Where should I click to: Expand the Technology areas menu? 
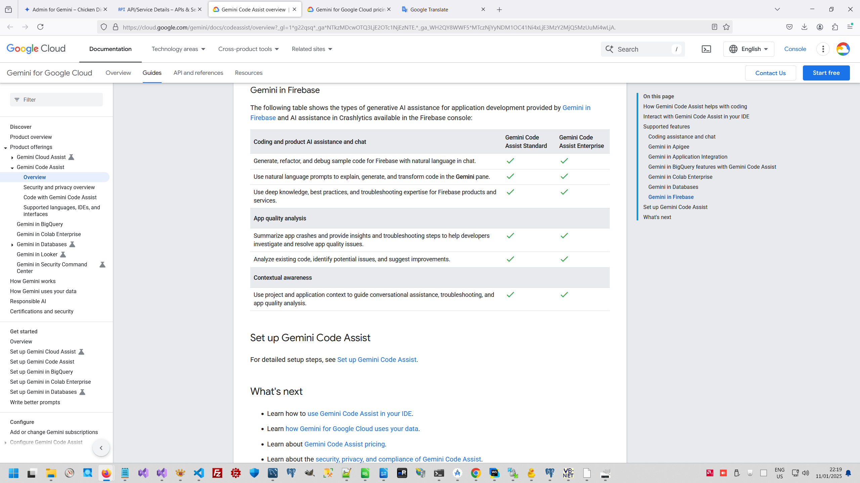click(x=178, y=49)
